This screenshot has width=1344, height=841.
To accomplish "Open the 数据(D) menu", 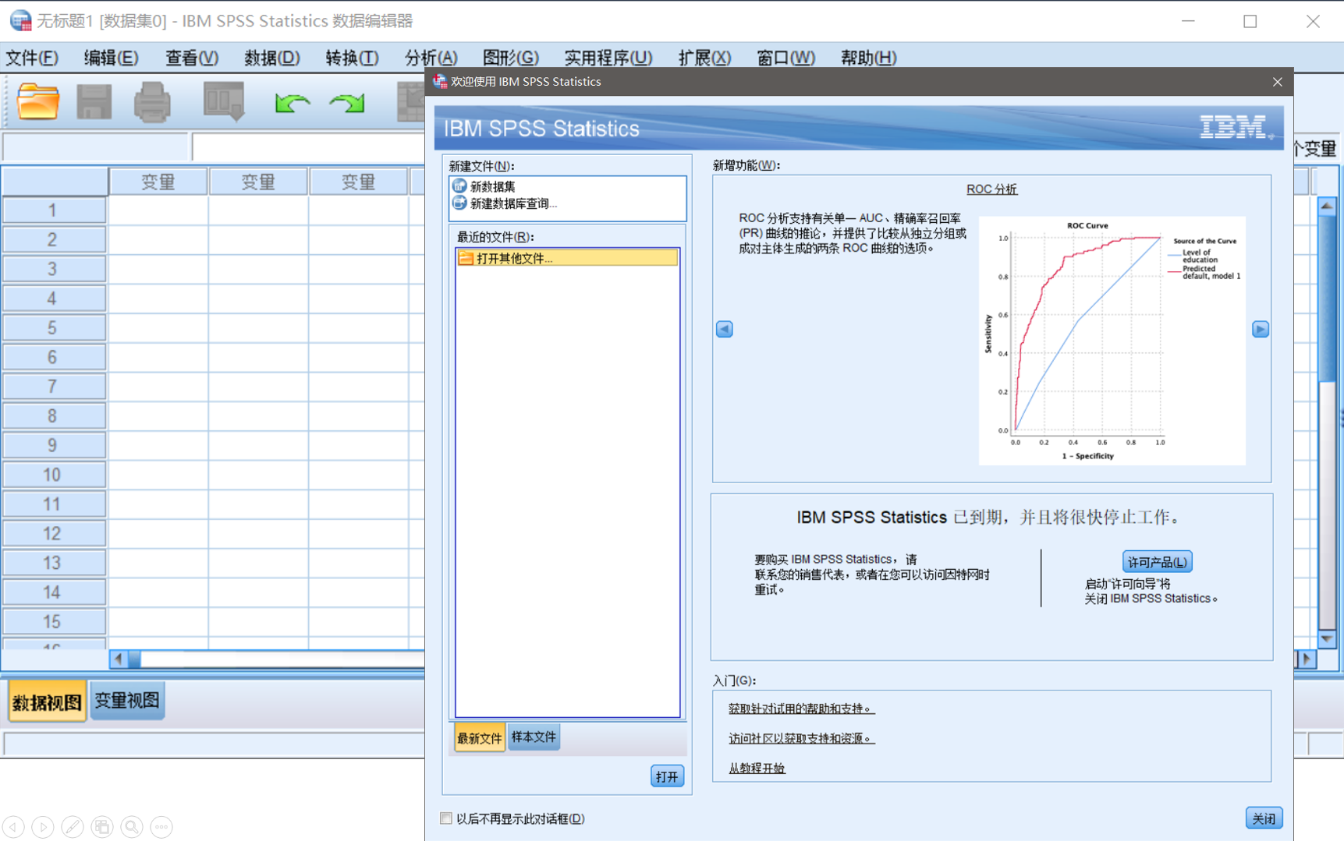I will click(272, 58).
